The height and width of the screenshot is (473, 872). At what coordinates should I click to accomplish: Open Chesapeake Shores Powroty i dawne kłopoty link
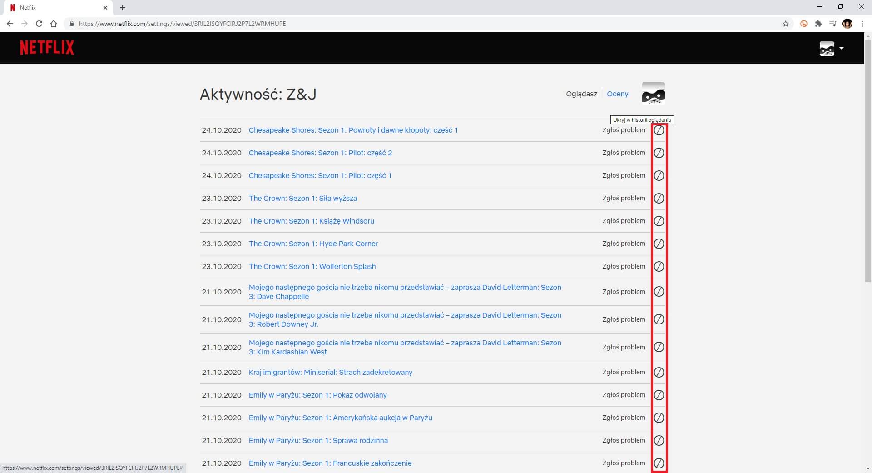(353, 130)
